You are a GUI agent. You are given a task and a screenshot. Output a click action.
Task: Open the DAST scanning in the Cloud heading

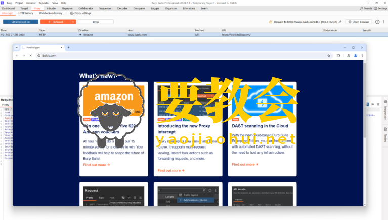pos(260,126)
